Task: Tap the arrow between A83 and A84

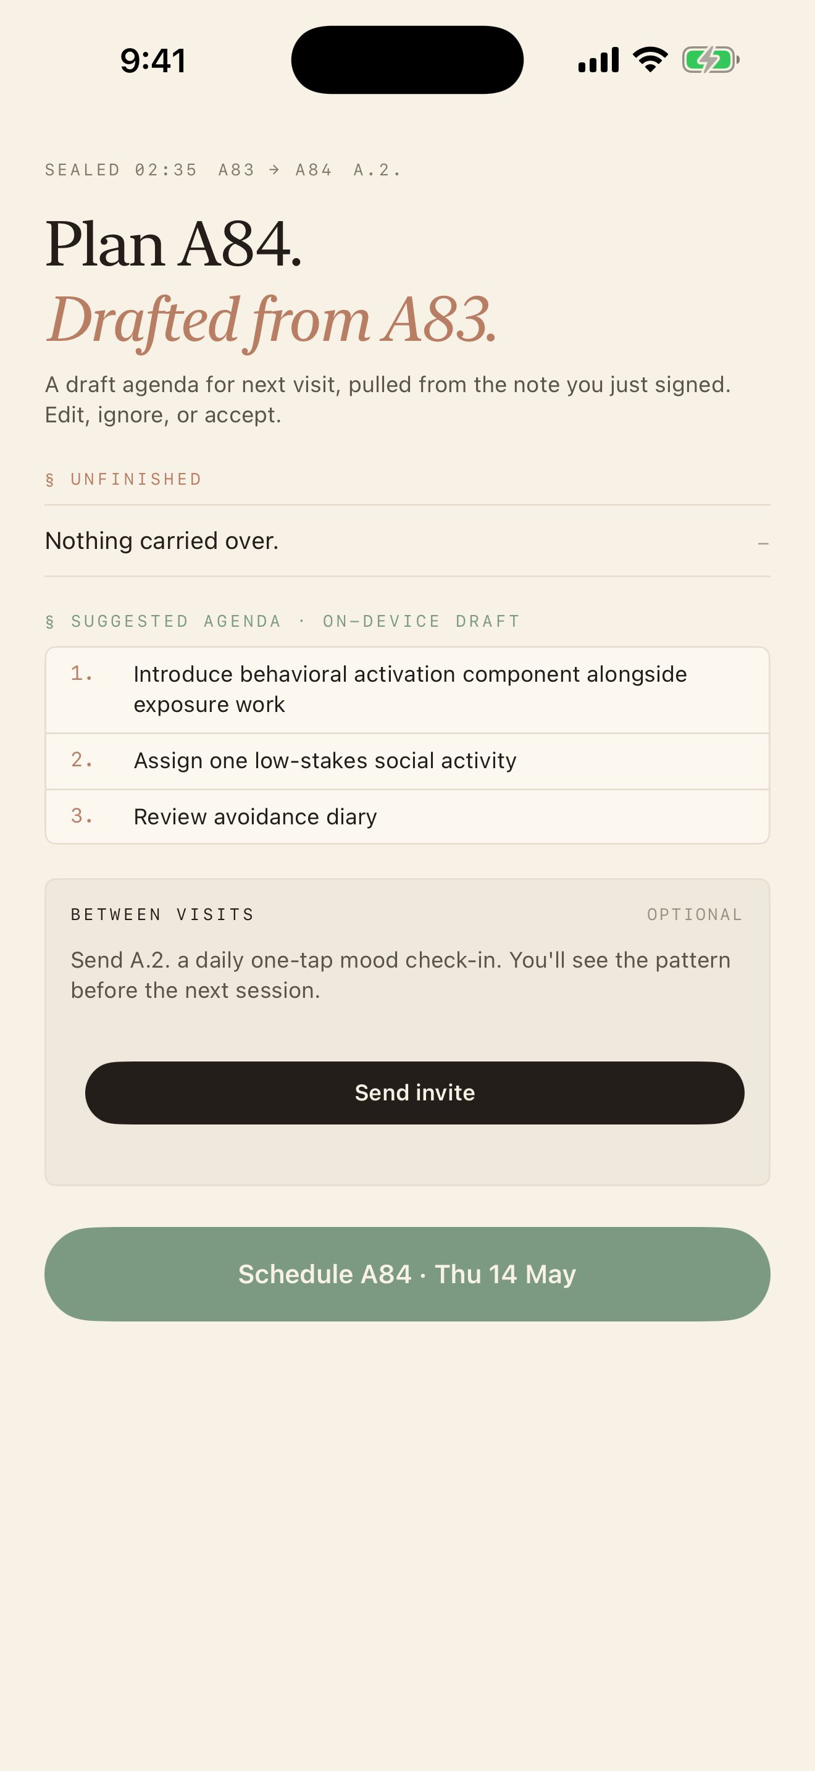Action: click(274, 170)
